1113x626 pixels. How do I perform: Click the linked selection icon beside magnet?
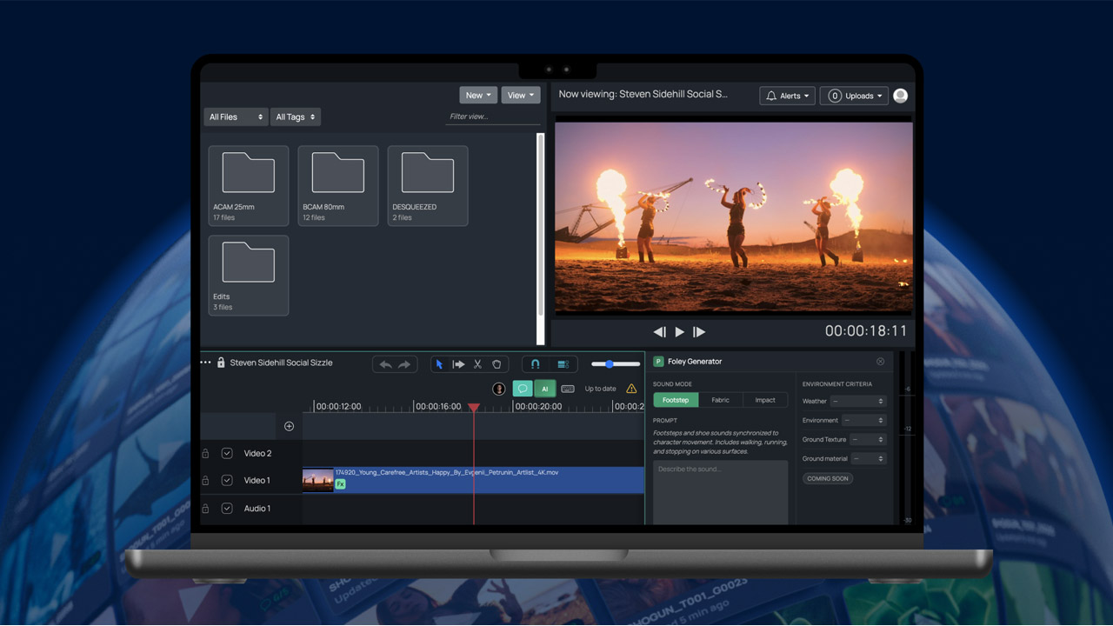pos(563,364)
